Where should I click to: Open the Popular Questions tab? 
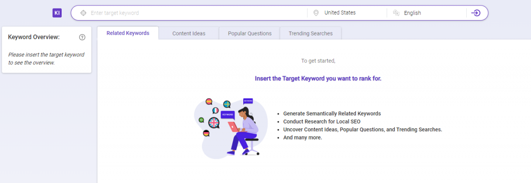pyautogui.click(x=250, y=33)
